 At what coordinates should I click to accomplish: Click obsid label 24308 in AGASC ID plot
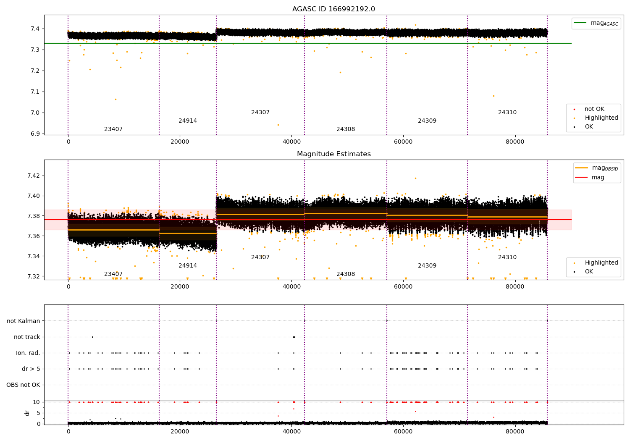[346, 129]
